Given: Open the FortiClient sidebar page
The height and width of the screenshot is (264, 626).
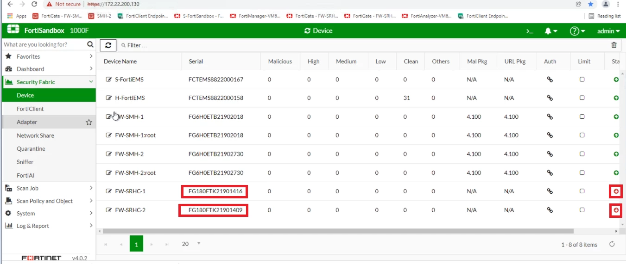Looking at the screenshot, I should [48, 109].
